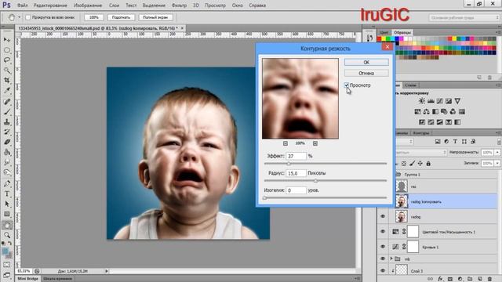Click the Add layer mask icon below the layers
The width and height of the screenshot is (502, 282).
(x=450, y=279)
